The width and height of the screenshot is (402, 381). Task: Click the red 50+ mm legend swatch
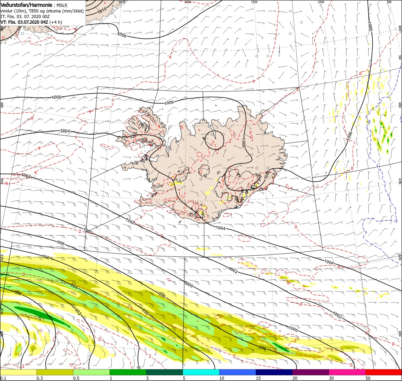coord(384,372)
